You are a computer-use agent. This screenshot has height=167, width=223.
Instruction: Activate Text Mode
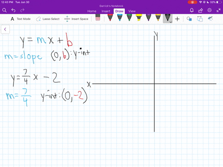[x=20, y=19]
